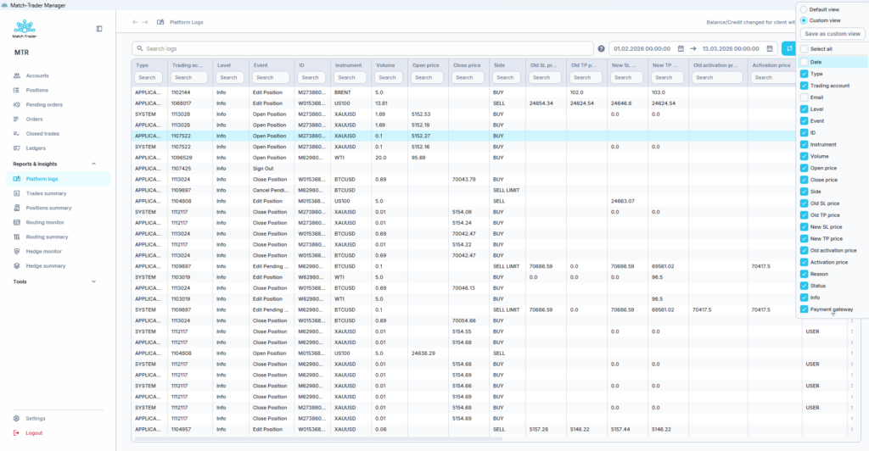Enable the Date column checkbox
The image size is (869, 451).
pyautogui.click(x=804, y=62)
